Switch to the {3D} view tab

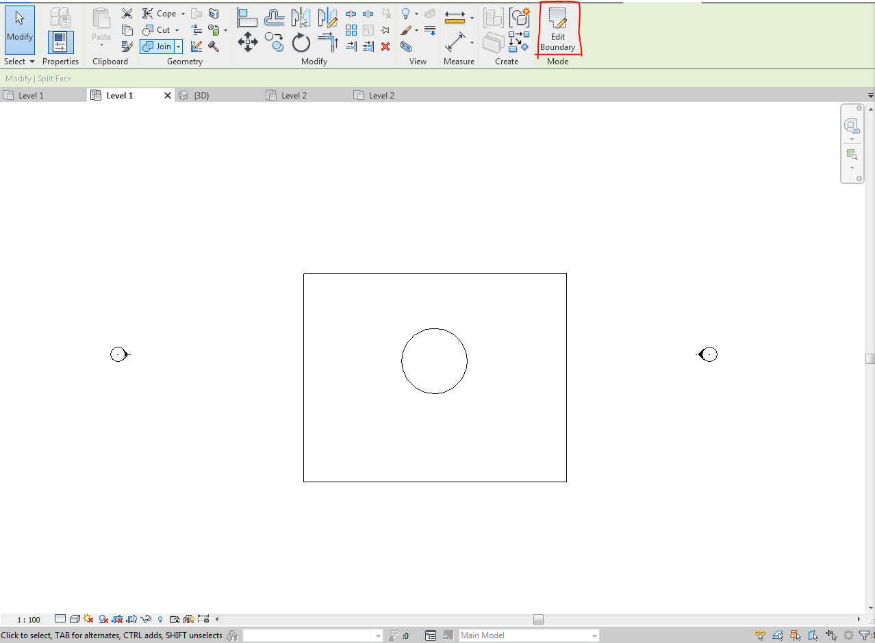[x=194, y=96]
